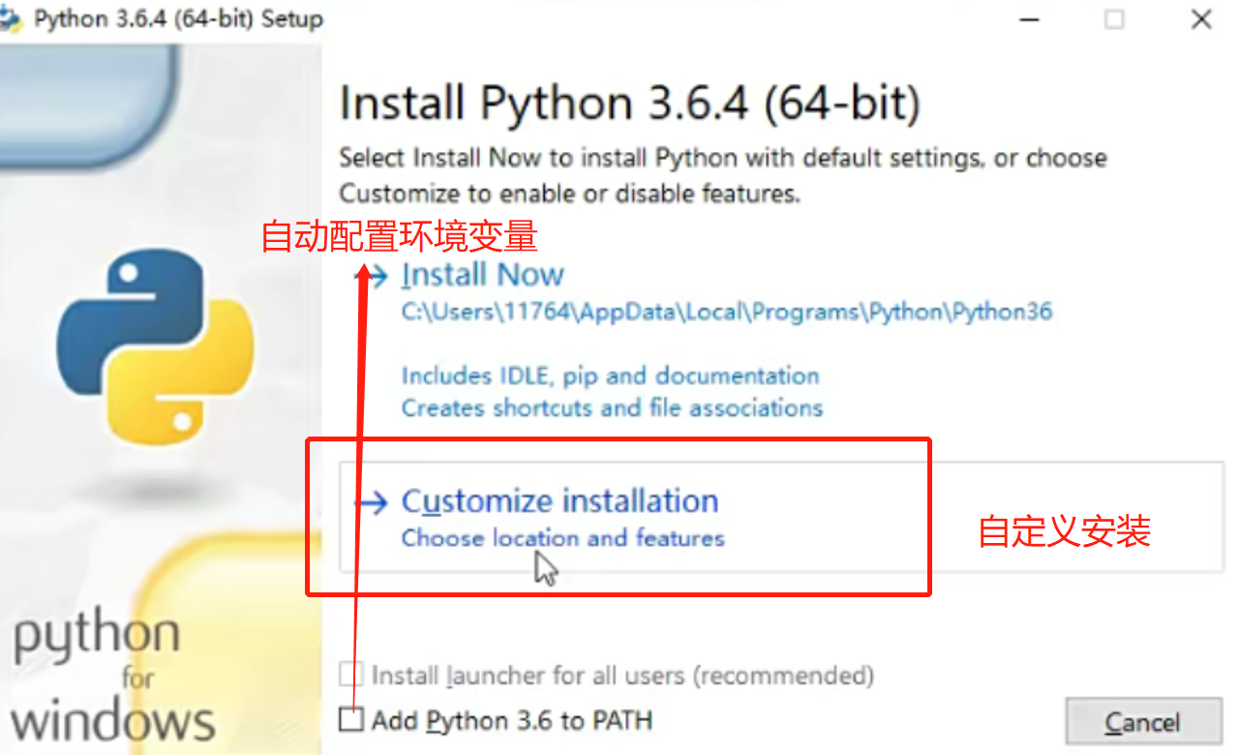Click the Customize installation arrow icon
1240x755 pixels.
coord(371,501)
